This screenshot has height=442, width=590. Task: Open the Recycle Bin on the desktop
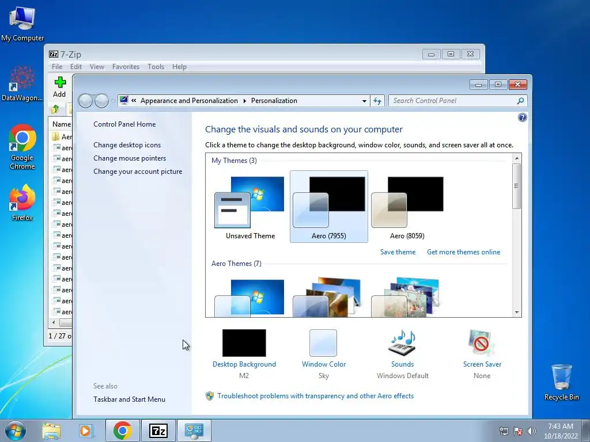[x=561, y=382]
